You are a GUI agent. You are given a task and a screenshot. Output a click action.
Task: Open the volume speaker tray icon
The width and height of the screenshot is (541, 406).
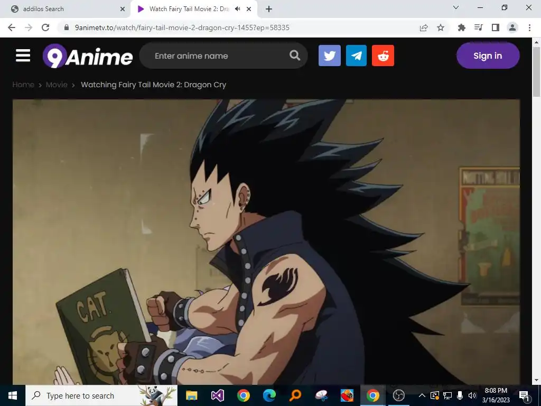[472, 395]
